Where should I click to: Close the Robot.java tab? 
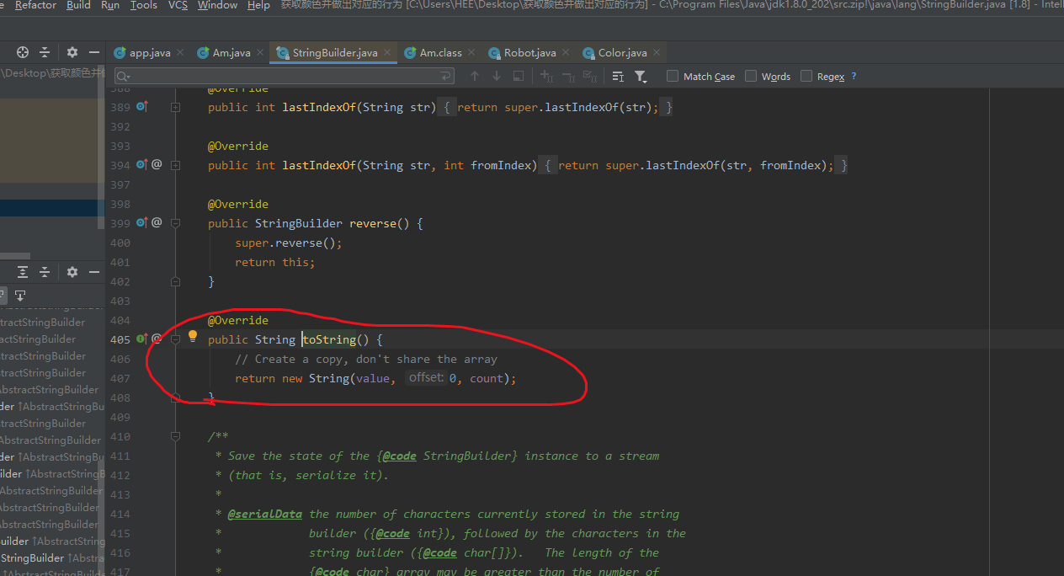(x=564, y=52)
